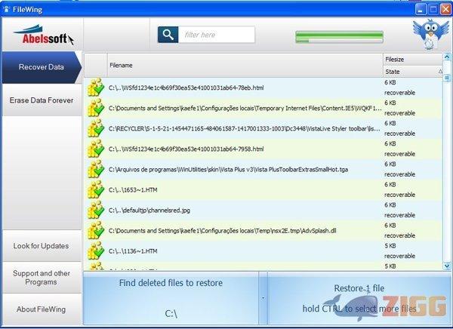The width and height of the screenshot is (453, 329).
Task: Click the Abelssoft logo
Action: pyautogui.click(x=41, y=35)
